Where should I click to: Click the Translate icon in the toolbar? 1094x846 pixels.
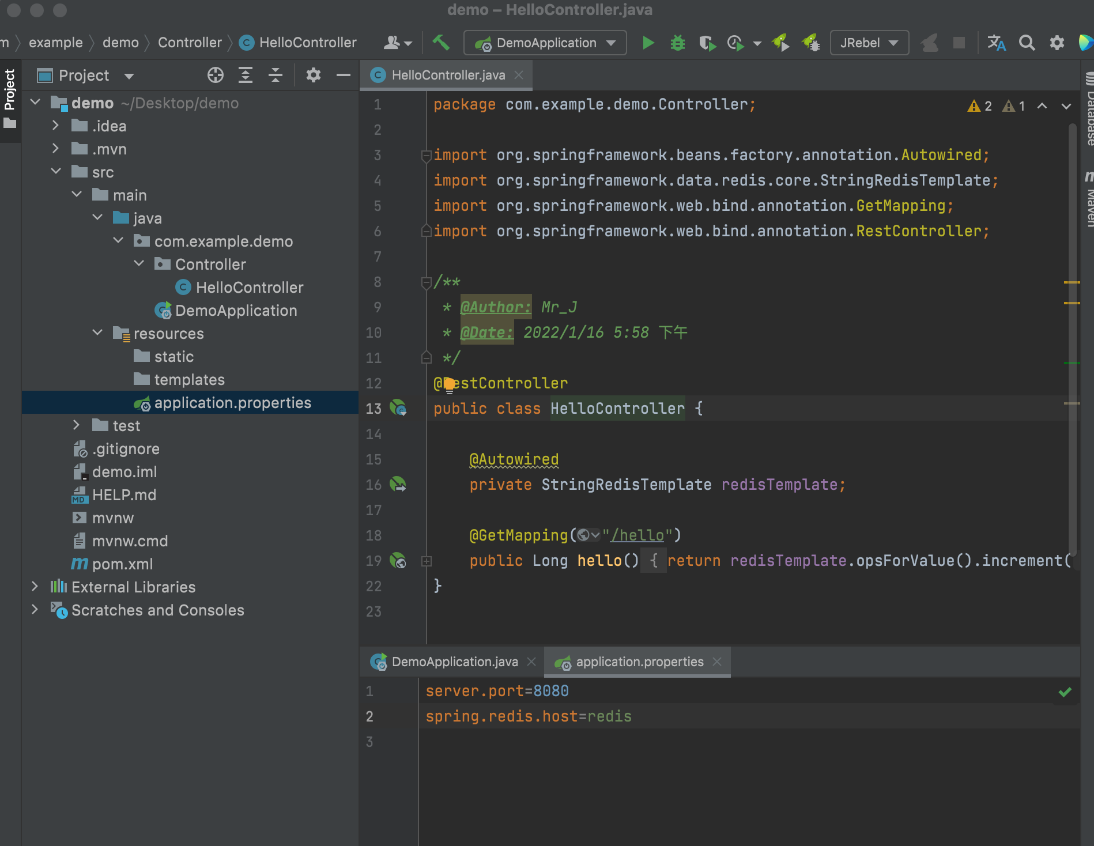point(997,43)
